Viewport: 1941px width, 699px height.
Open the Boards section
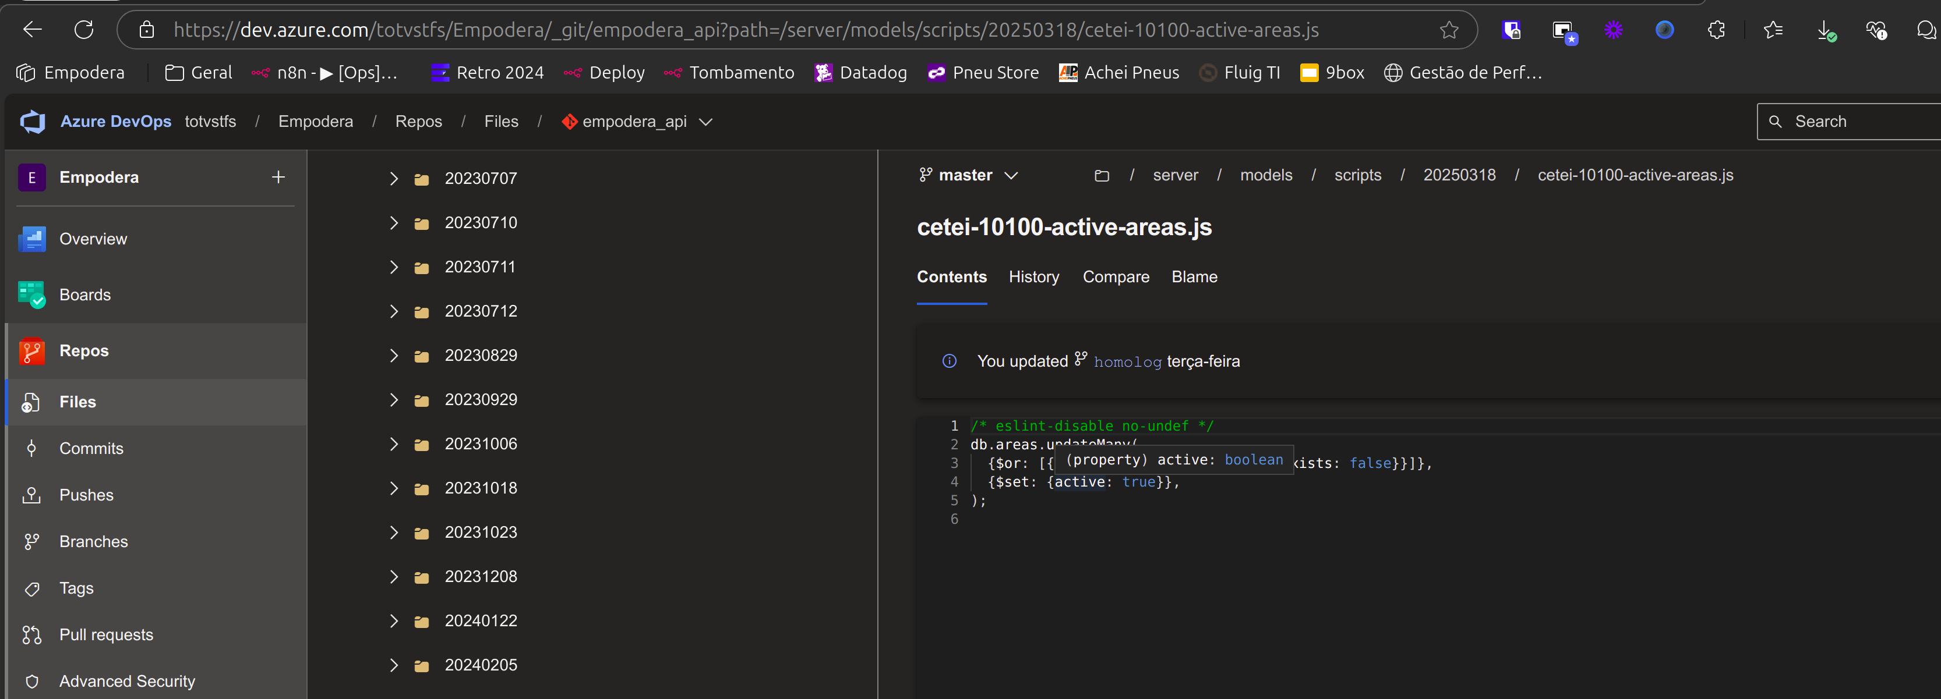pos(84,294)
